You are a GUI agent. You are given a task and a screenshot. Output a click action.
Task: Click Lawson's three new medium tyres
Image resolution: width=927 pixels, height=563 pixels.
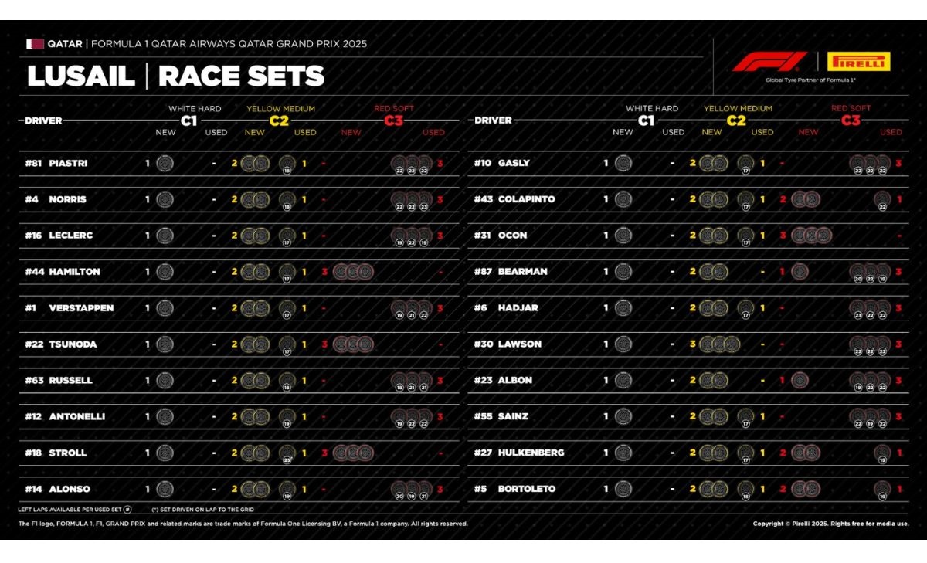(x=719, y=344)
